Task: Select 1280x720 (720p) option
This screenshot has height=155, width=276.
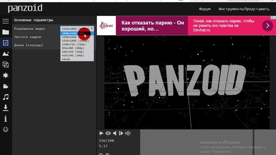Action: [77, 44]
